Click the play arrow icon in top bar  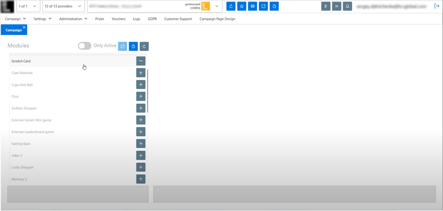(326, 6)
